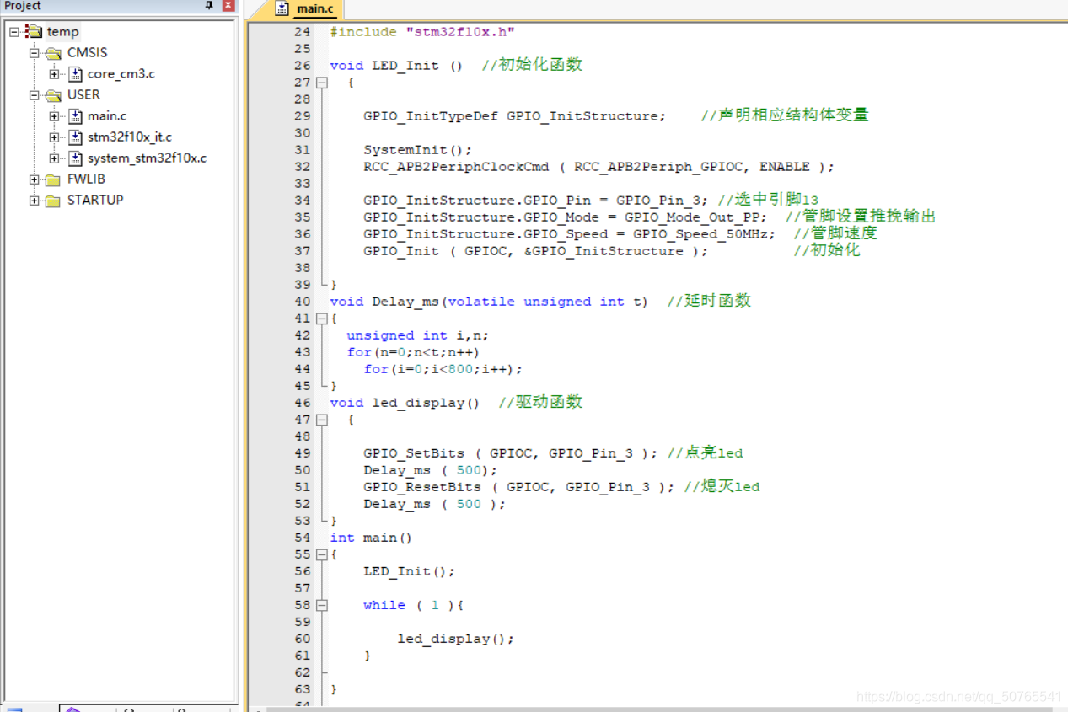Click led_display(); call on line 60
The height and width of the screenshot is (712, 1068).
(x=456, y=639)
